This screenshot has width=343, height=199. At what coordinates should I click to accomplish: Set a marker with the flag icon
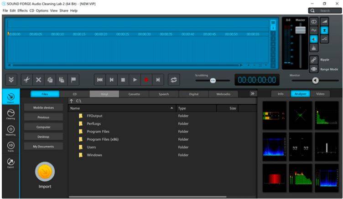coord(73,80)
